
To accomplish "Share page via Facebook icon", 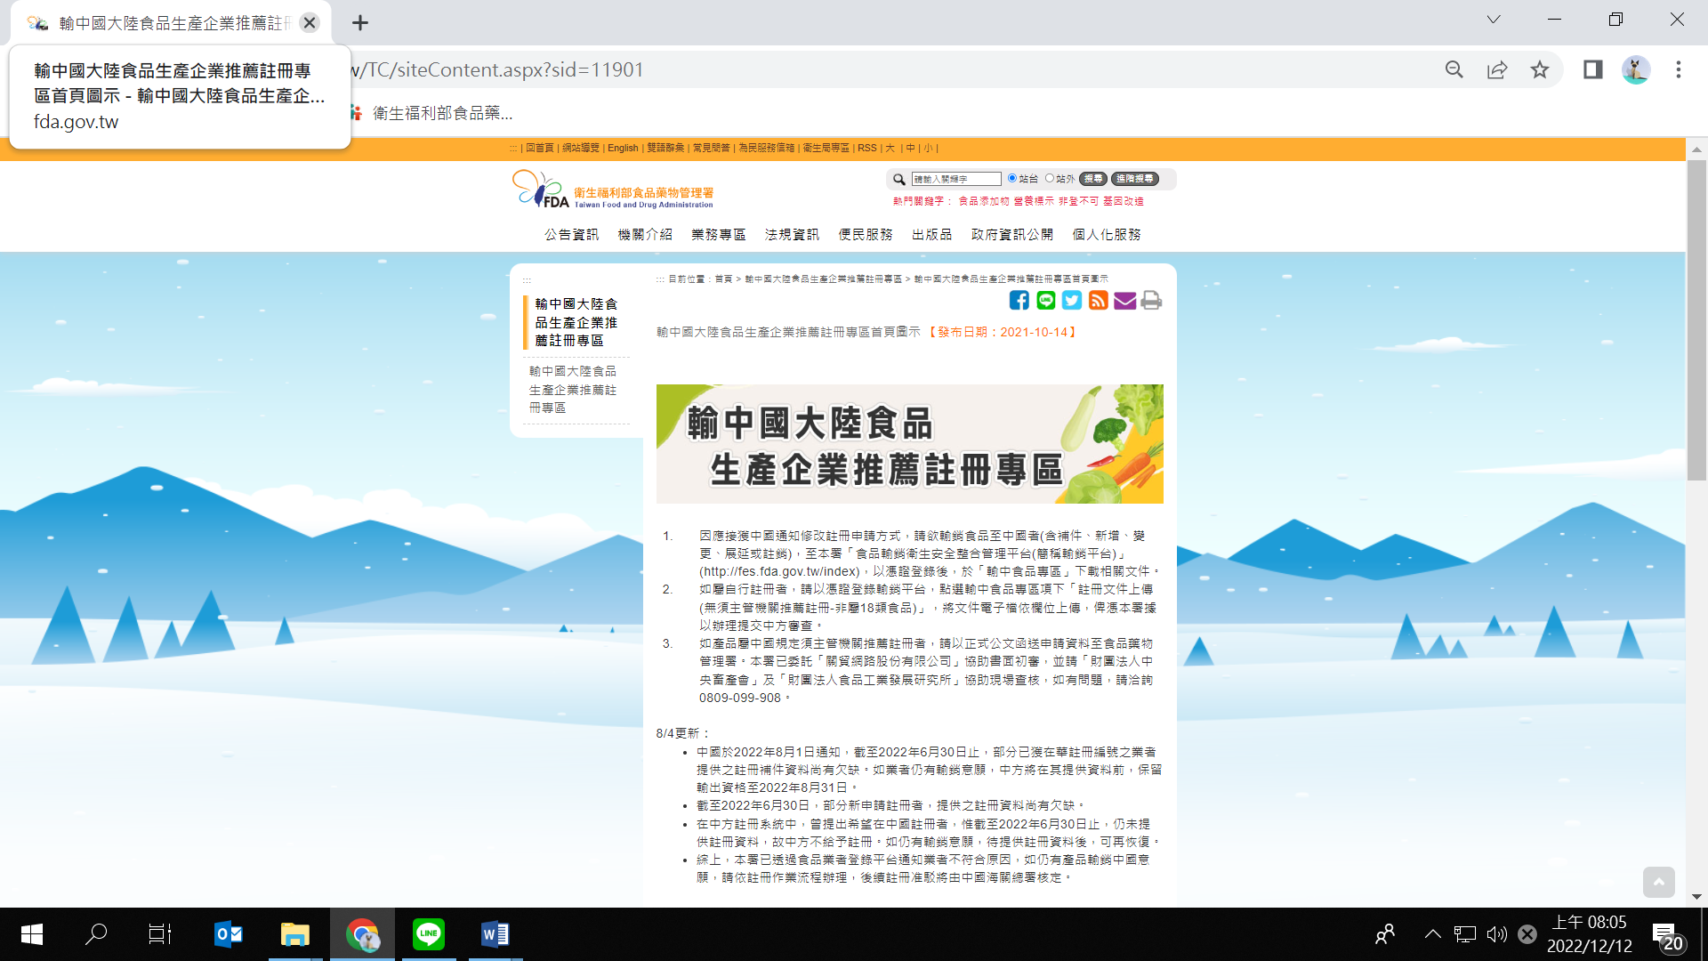I will 1019,301.
